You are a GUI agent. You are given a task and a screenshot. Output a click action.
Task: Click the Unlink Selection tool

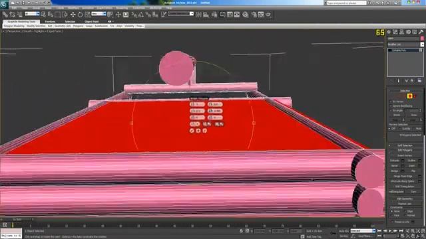[12, 15]
